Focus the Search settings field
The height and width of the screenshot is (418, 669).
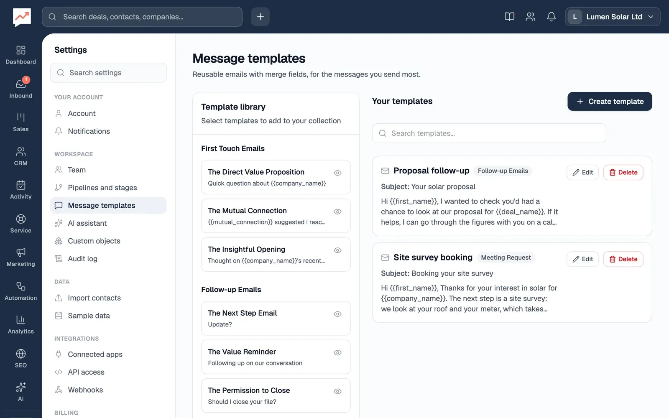point(108,73)
